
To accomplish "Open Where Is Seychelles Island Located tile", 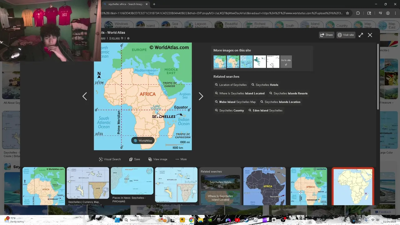I will click(x=220, y=198).
